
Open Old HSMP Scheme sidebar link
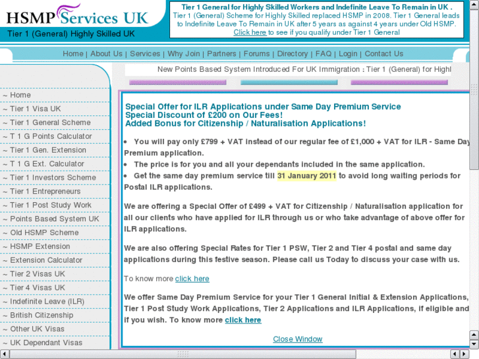(x=44, y=233)
